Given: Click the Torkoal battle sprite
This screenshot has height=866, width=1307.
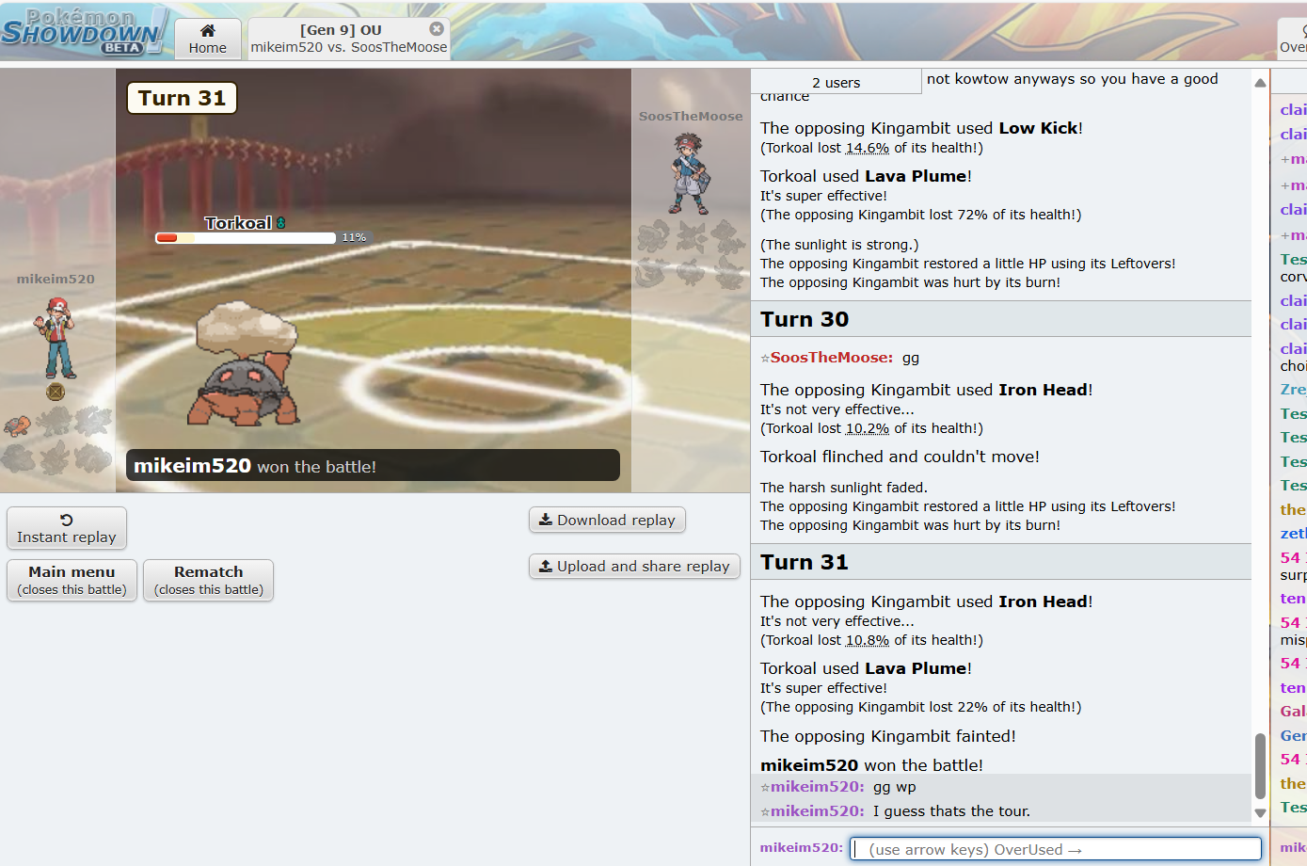Looking at the screenshot, I should pos(246,363).
